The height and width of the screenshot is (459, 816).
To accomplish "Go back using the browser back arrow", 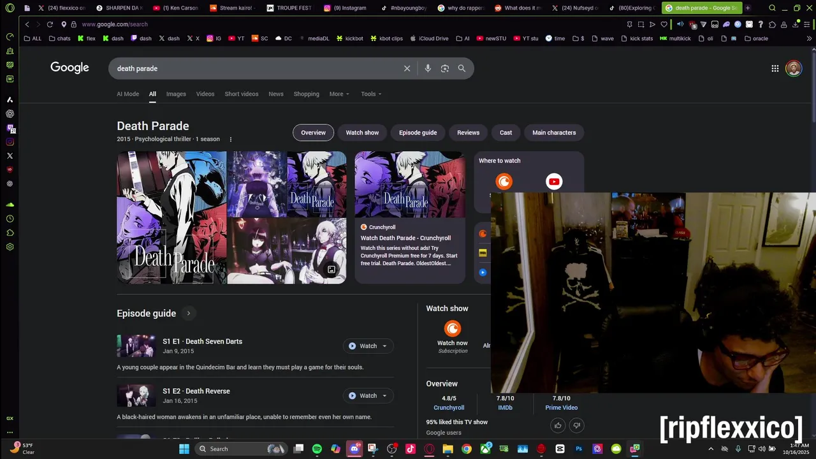I will click(27, 24).
